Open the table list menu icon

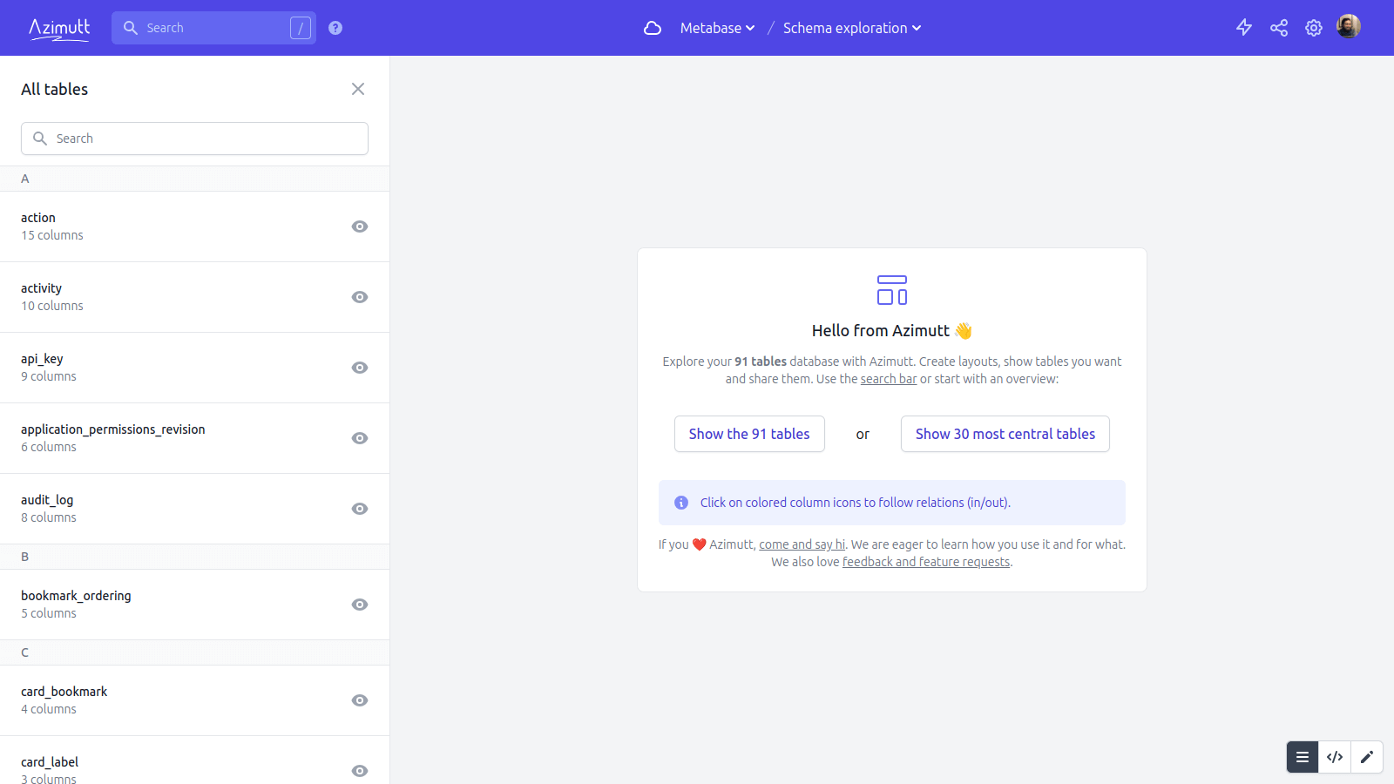coord(1303,757)
